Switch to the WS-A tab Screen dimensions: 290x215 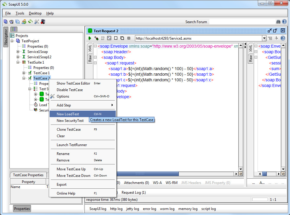(x=157, y=183)
